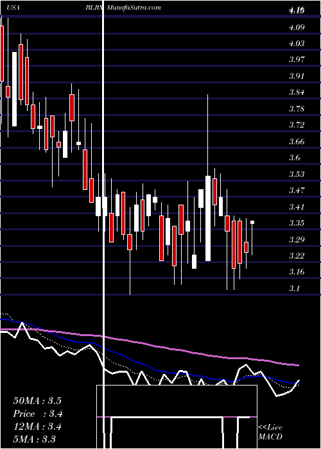Click the 5MA : 3.3 readout
The width and height of the screenshot is (321, 449).
click(x=35, y=439)
